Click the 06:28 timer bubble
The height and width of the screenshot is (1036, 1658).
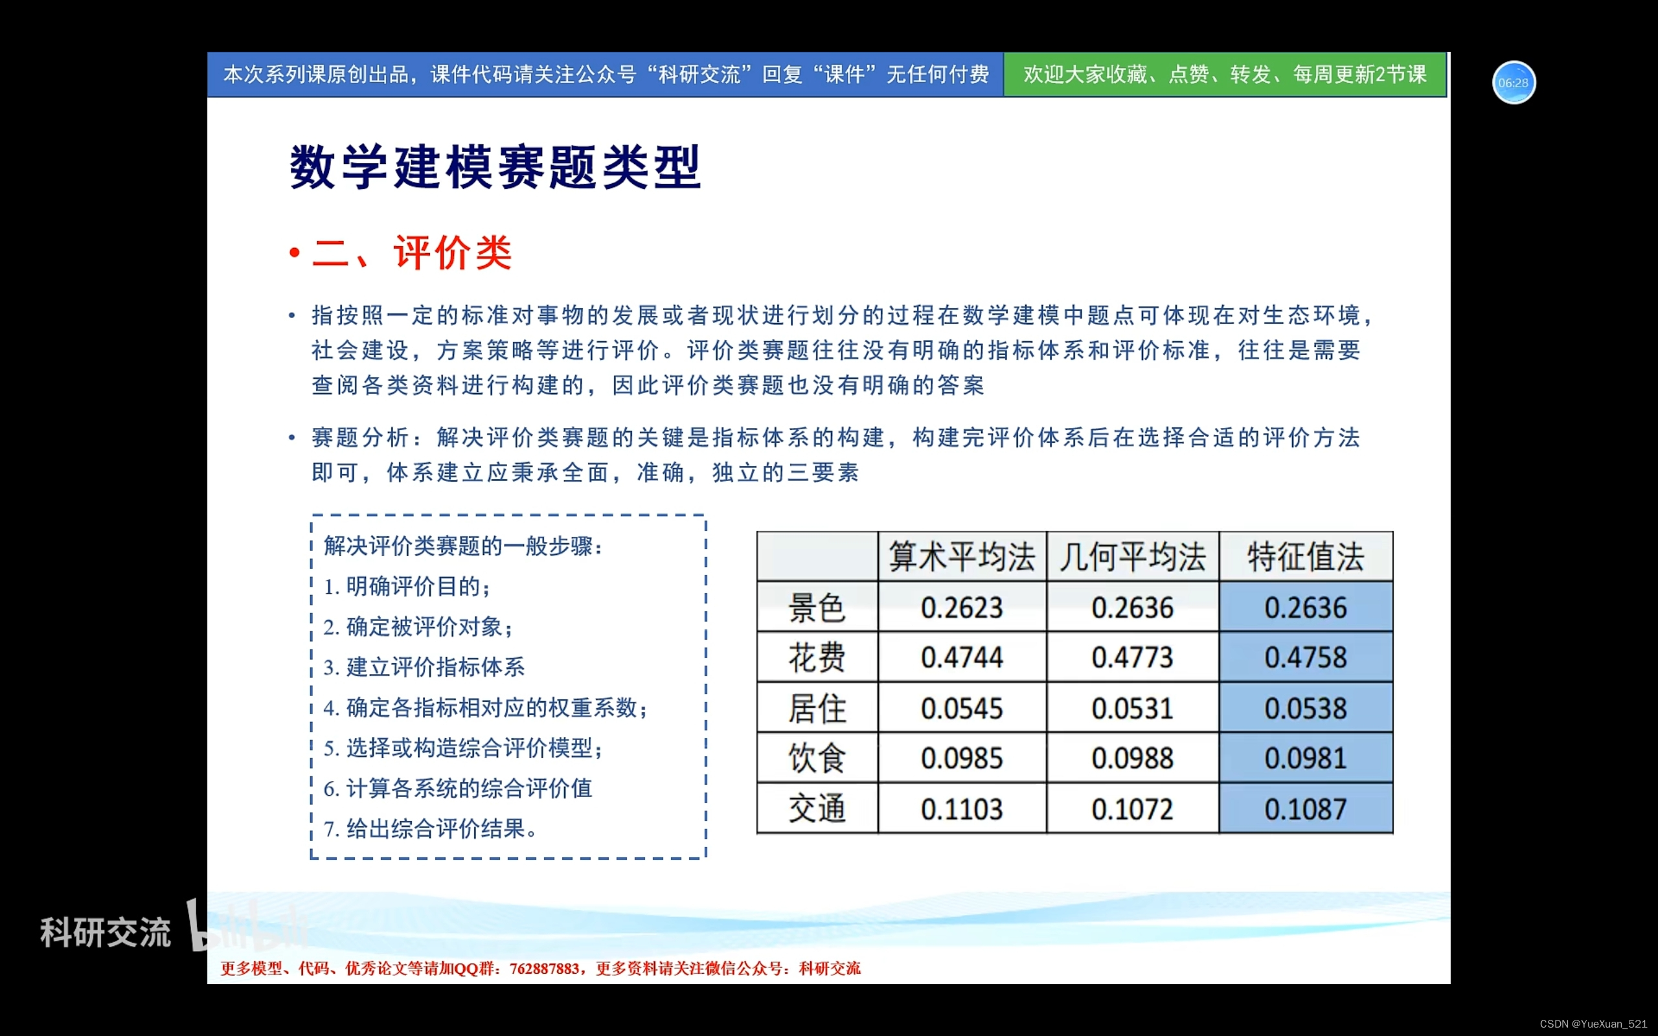(1513, 82)
